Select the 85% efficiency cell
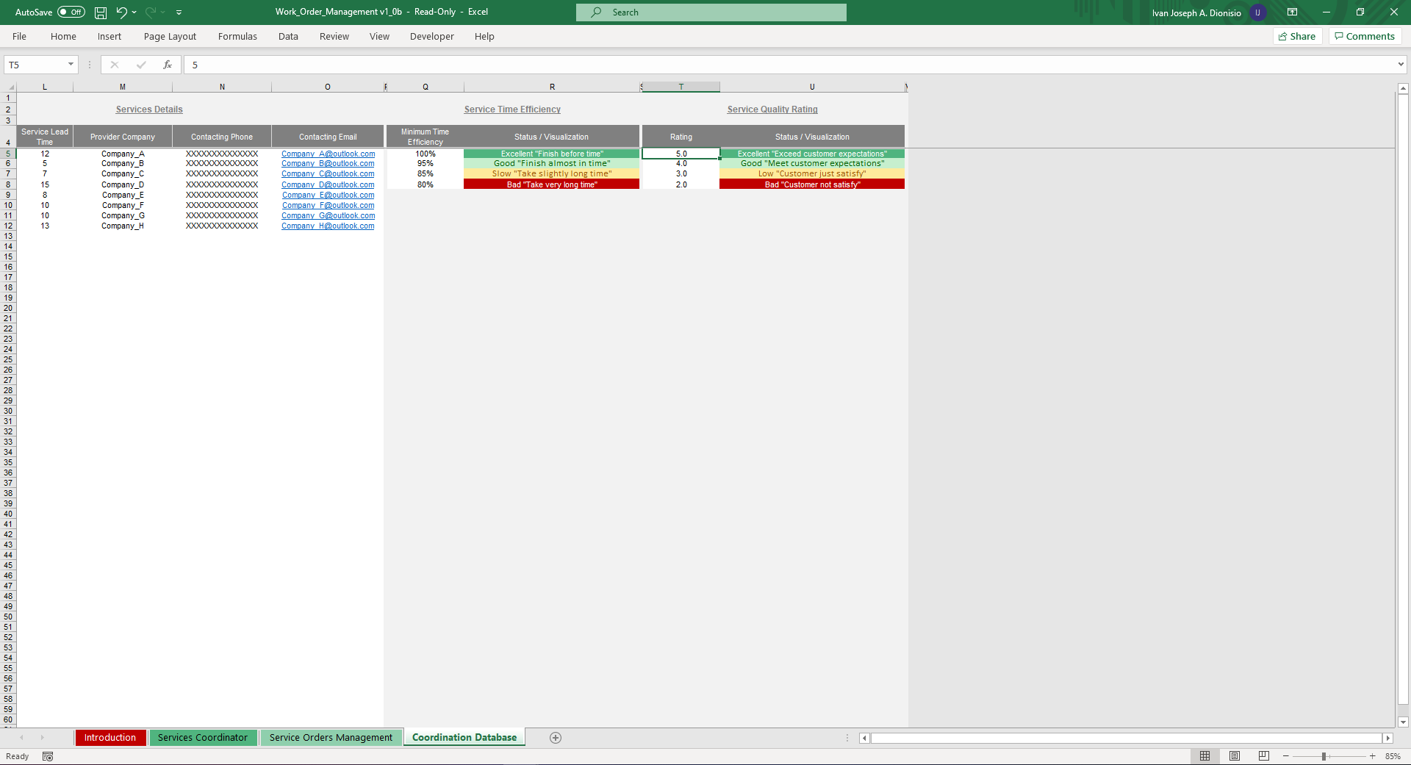 425,173
